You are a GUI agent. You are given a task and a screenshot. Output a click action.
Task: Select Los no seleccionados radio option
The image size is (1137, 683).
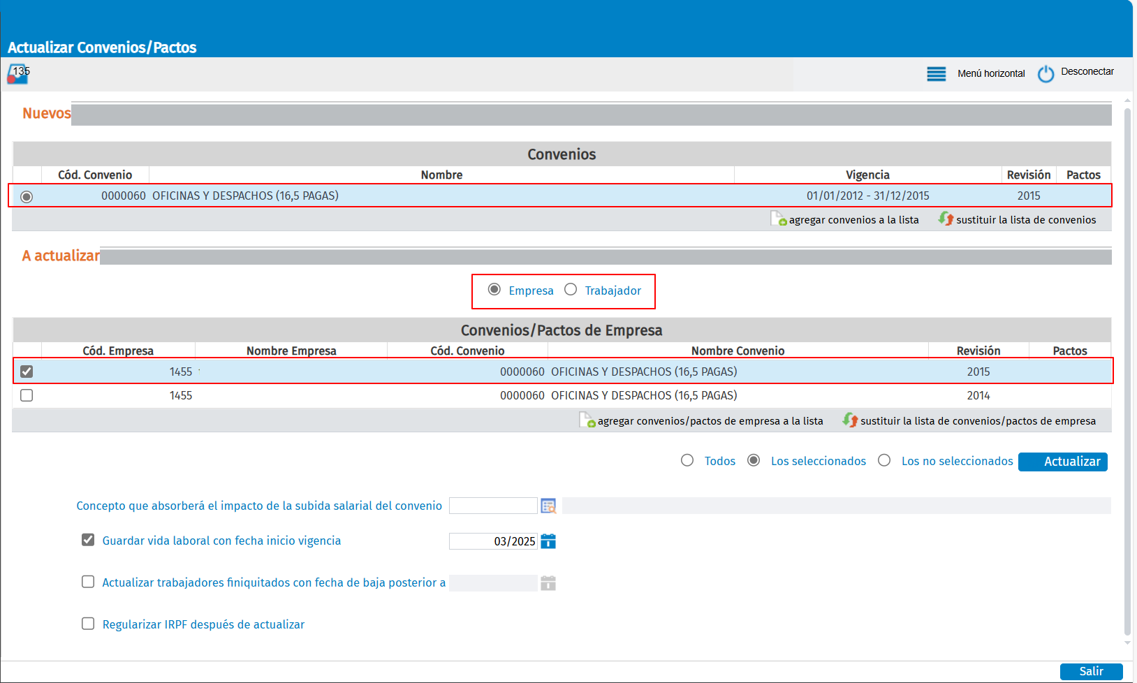[884, 460]
